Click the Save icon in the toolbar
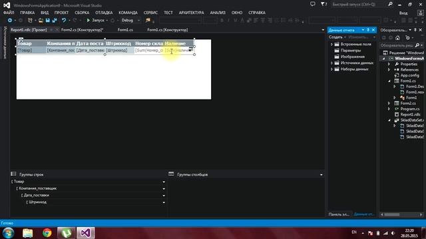Image resolution: width=426 pixels, height=239 pixels. point(47,21)
